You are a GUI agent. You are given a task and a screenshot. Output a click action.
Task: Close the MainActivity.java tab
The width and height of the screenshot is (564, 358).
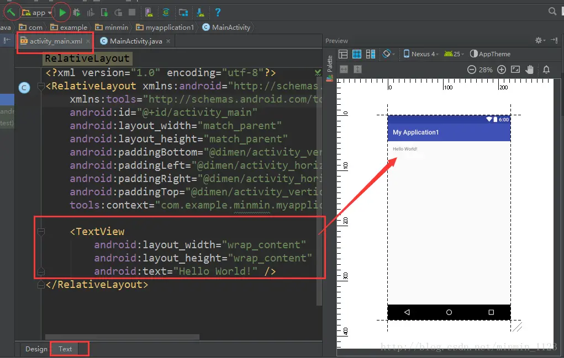pyautogui.click(x=168, y=41)
